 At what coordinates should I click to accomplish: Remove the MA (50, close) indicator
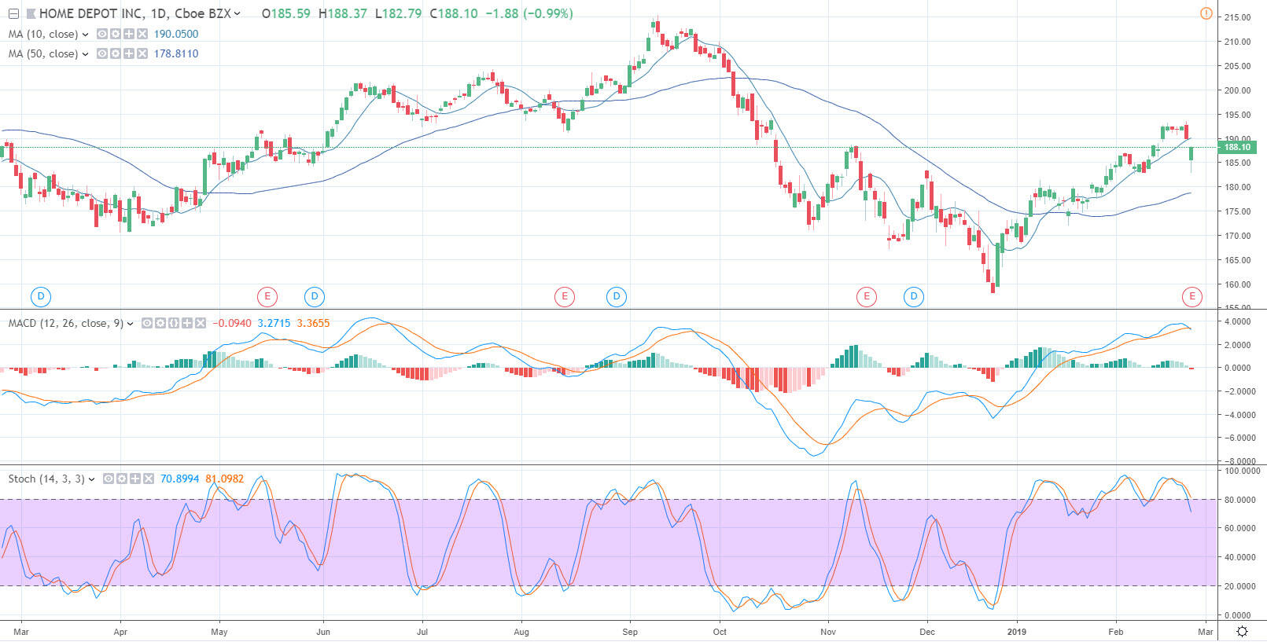pyautogui.click(x=142, y=53)
